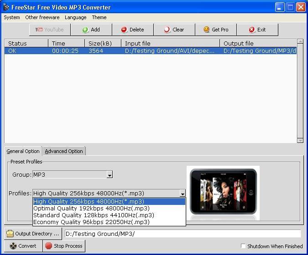Click the D:/Testing Ground/AVI input file cell
This screenshot has height=255, width=308.
170,51
